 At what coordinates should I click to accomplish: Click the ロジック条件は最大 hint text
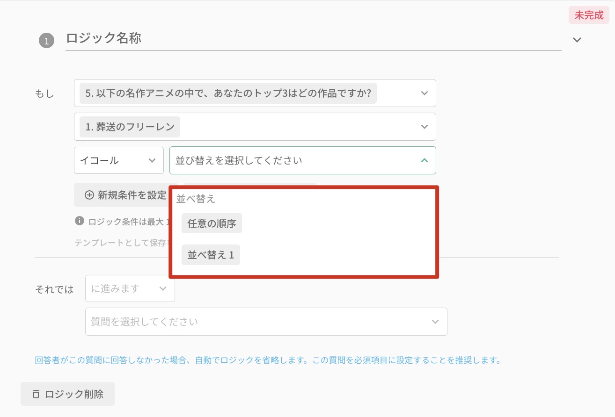pyautogui.click(x=128, y=221)
